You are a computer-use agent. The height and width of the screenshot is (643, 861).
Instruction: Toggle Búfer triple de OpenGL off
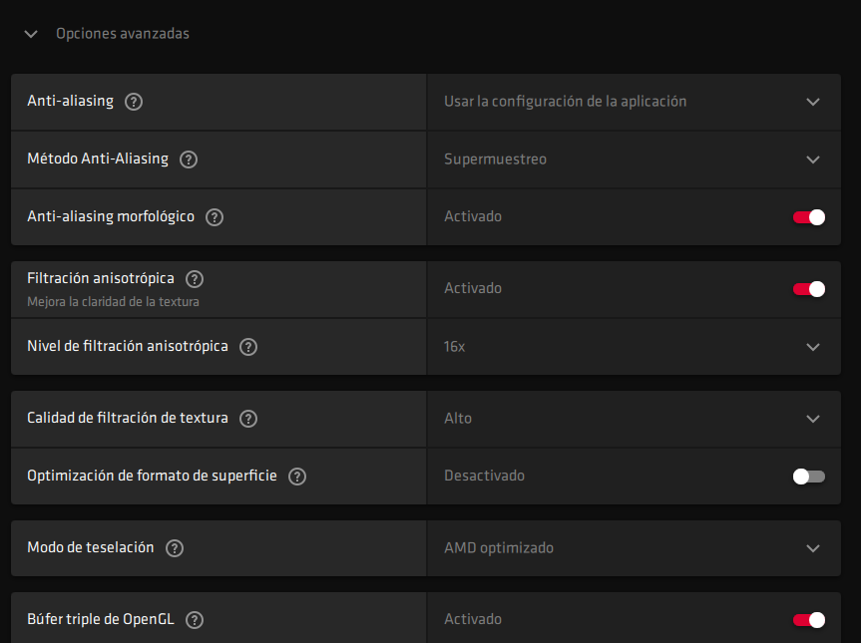(x=809, y=620)
